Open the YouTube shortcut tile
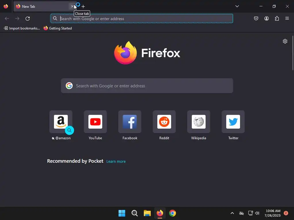 [x=95, y=122]
